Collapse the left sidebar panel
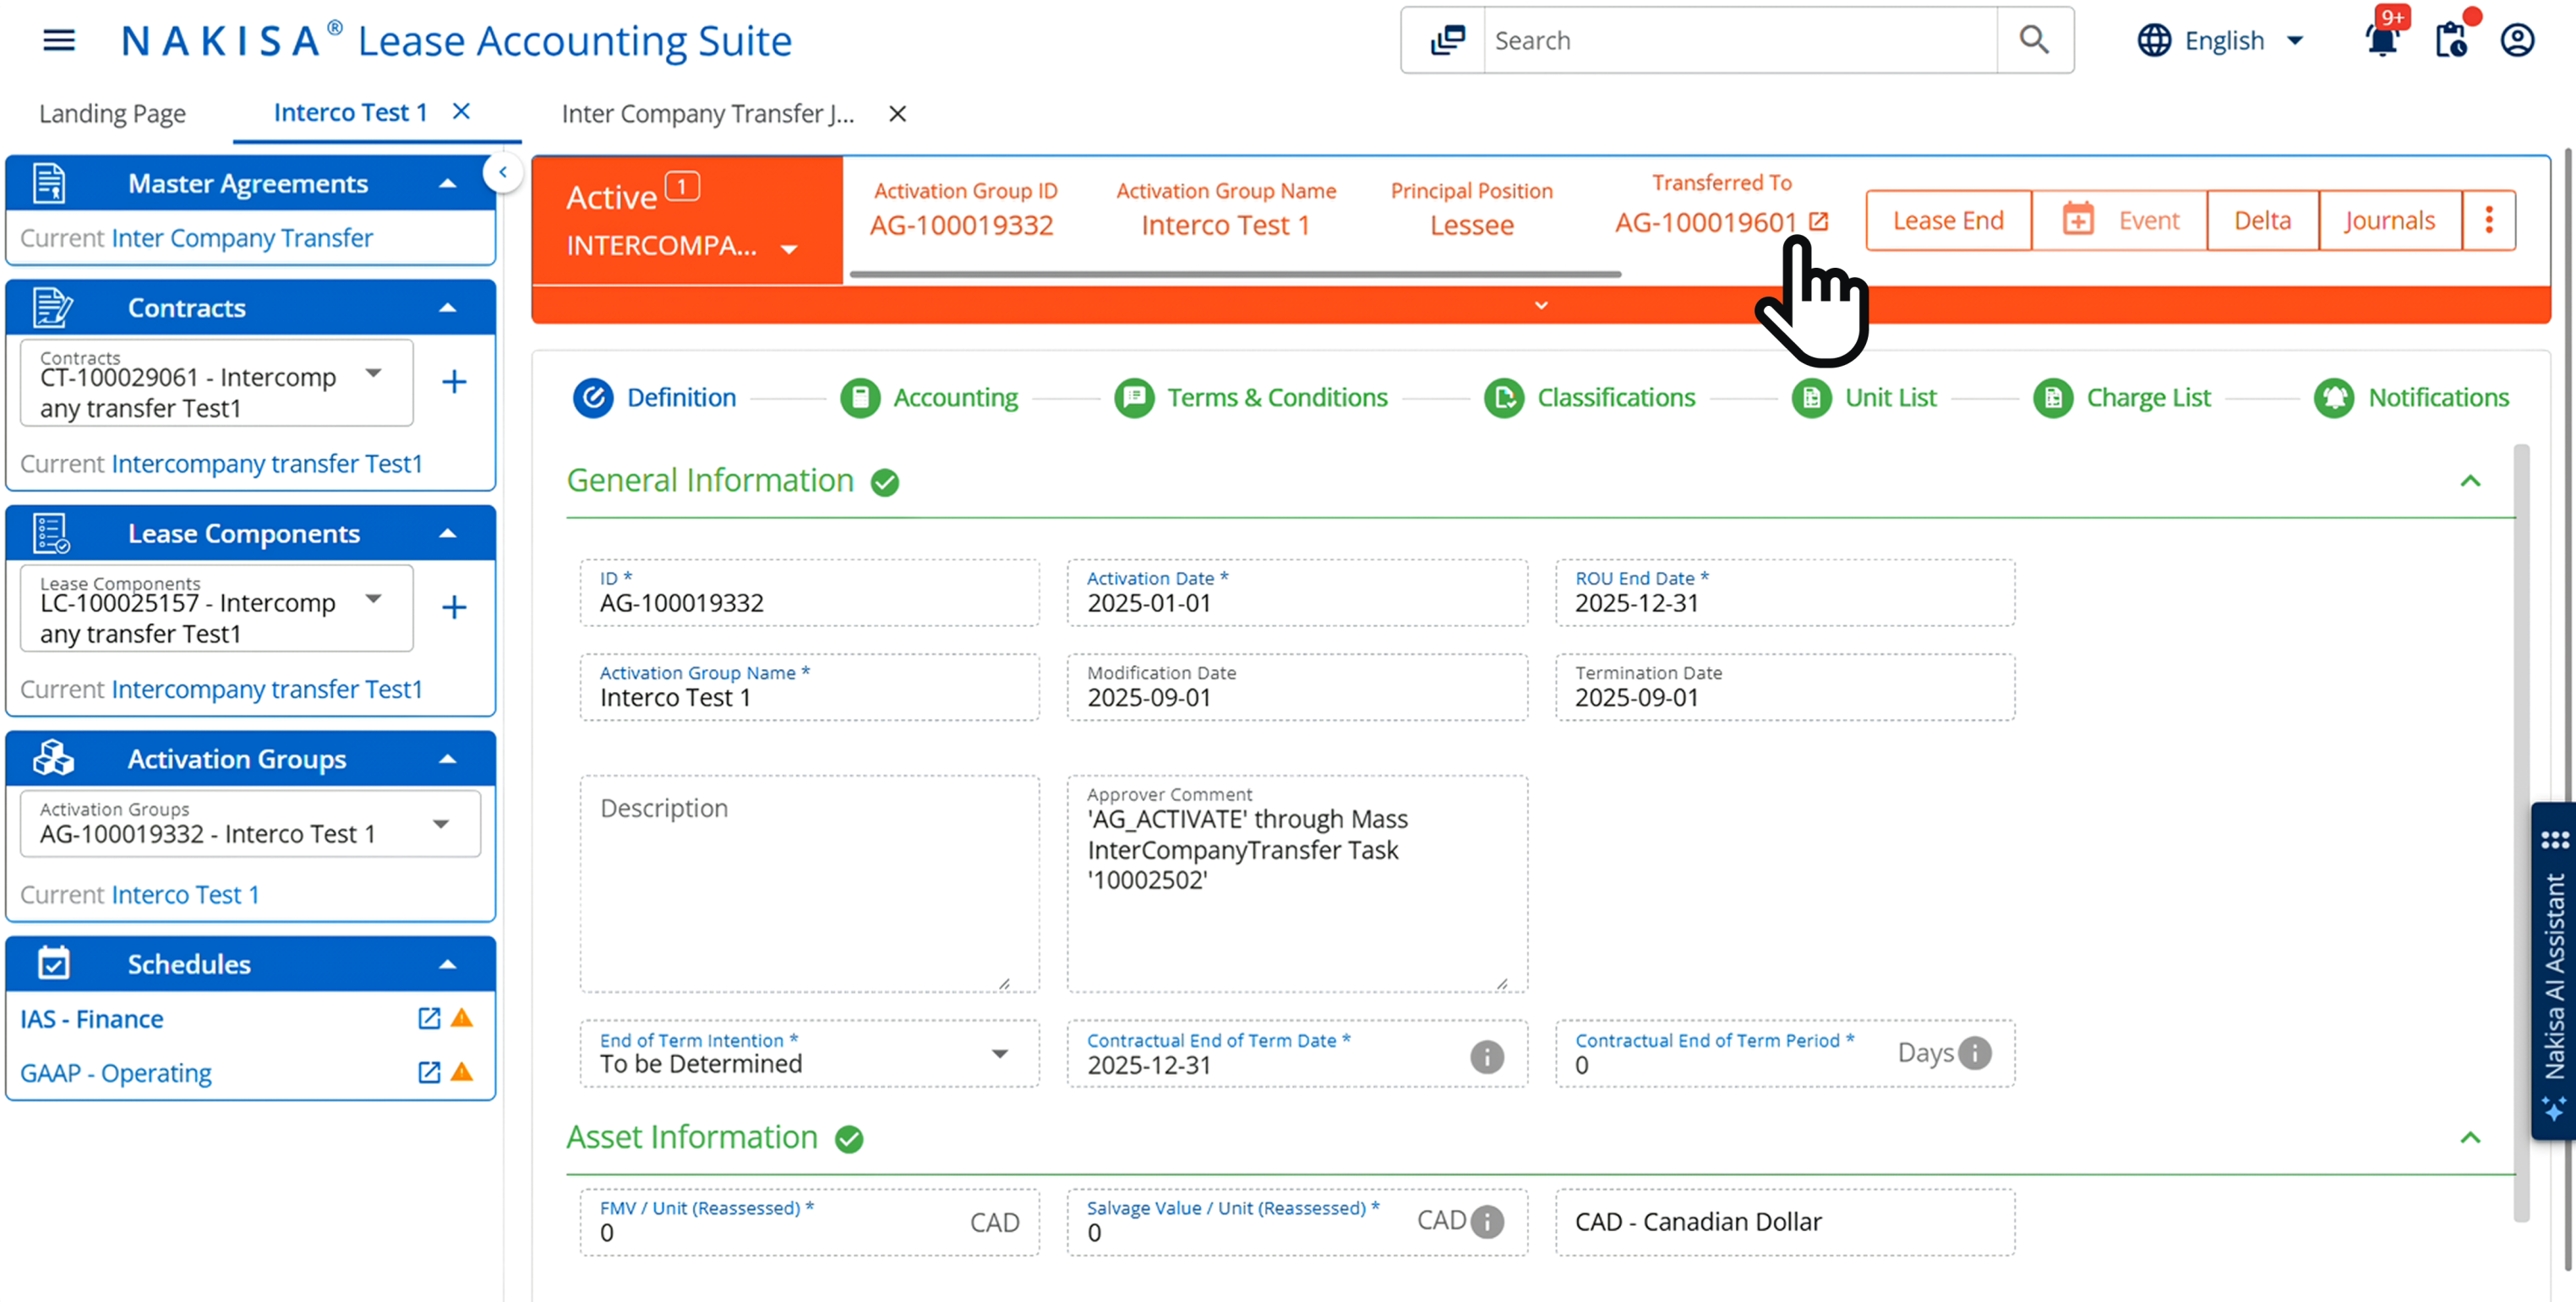 pos(503,172)
